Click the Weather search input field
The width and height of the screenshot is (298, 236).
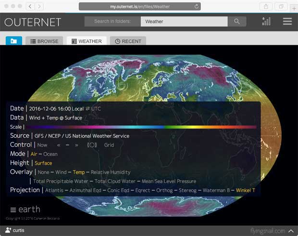184,21
